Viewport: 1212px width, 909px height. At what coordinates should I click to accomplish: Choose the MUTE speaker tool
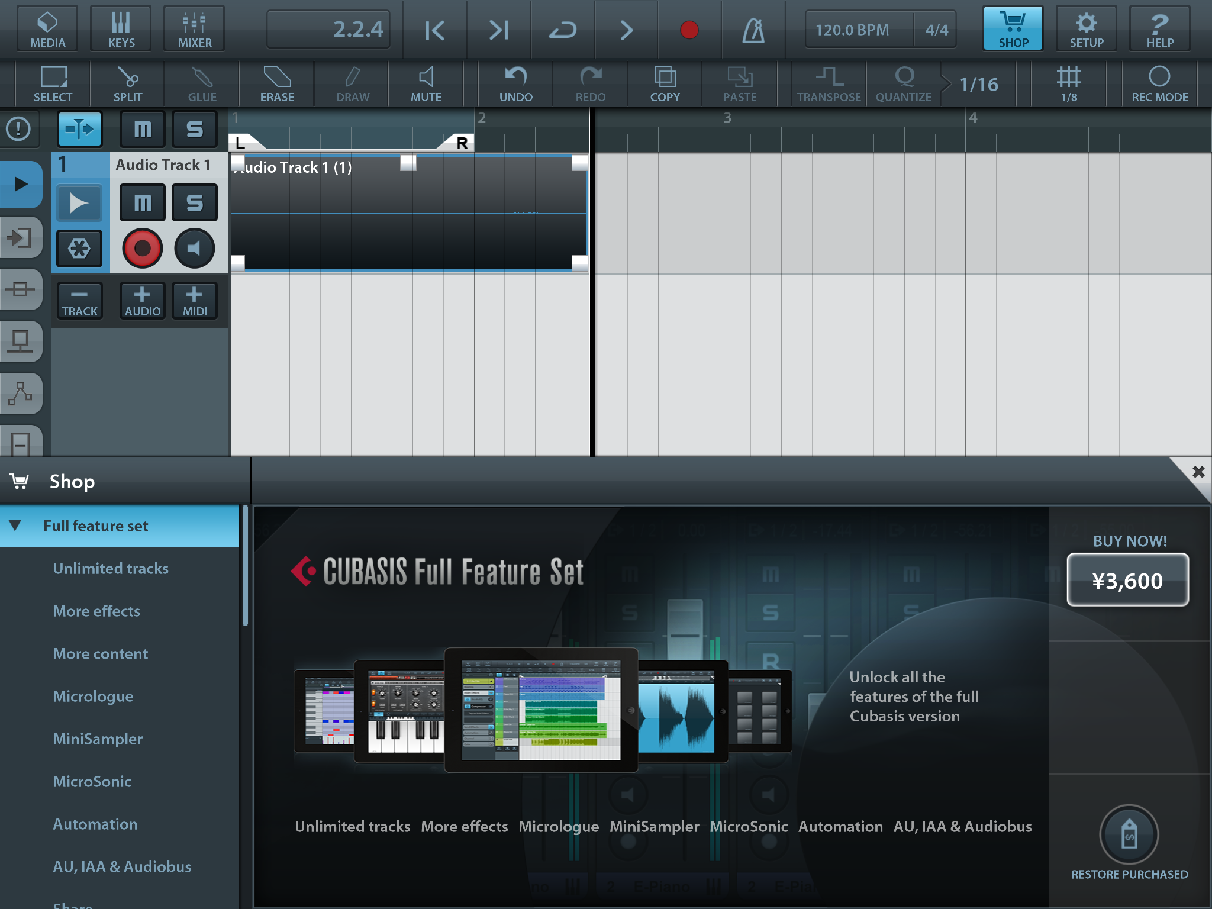(x=426, y=84)
